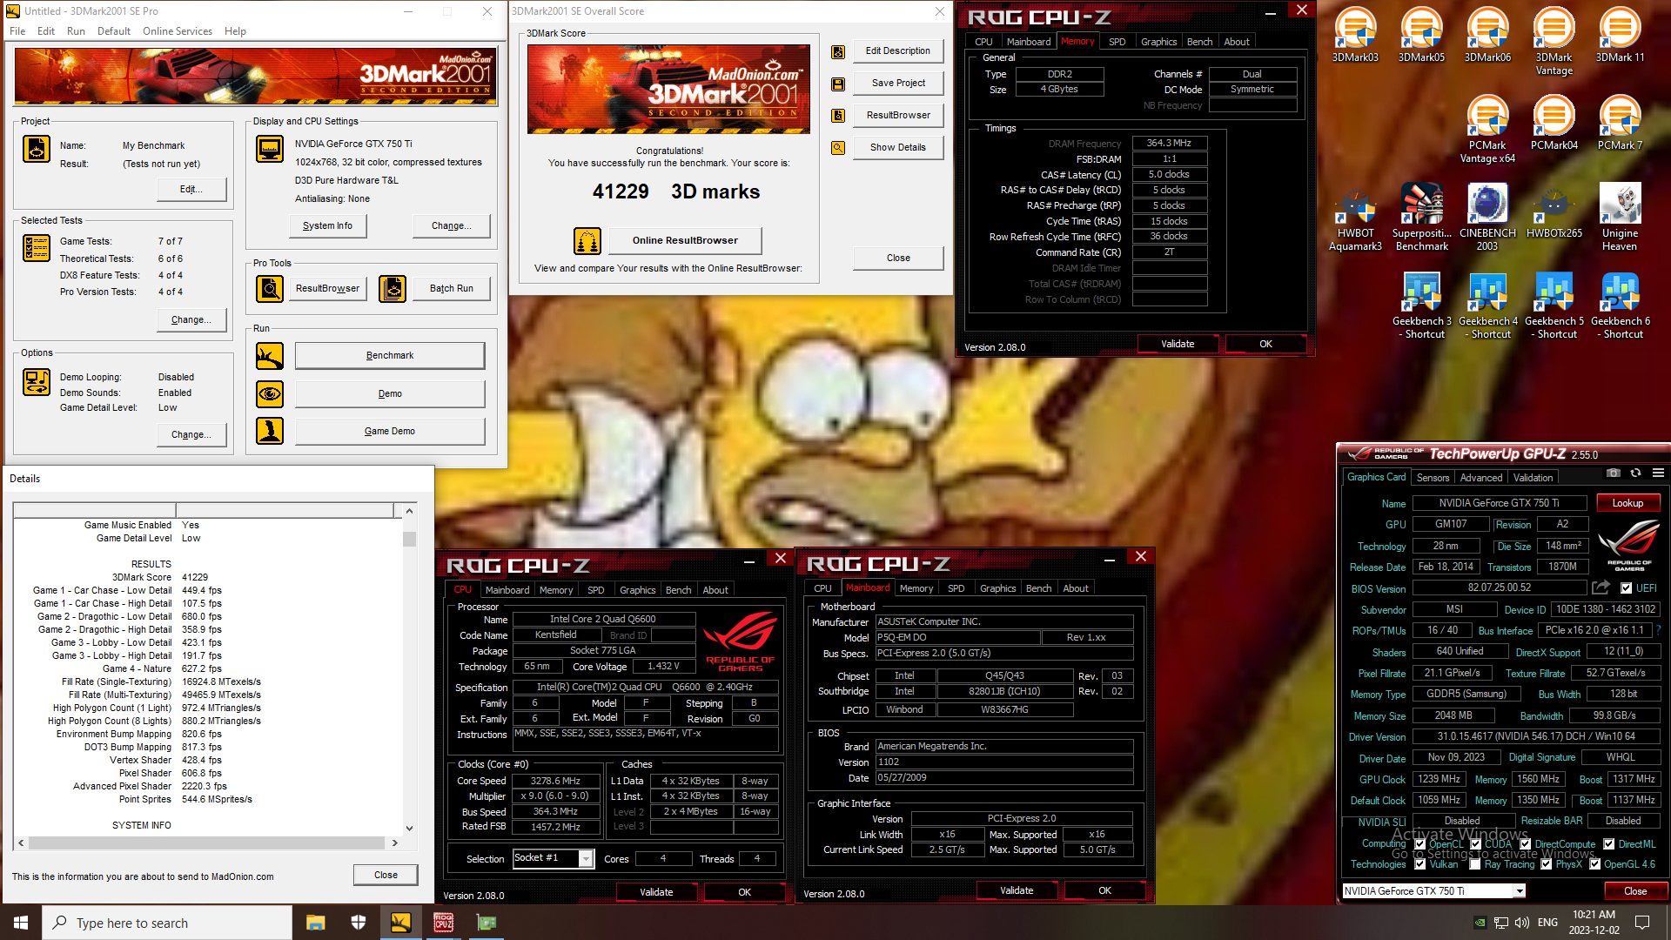Open the Help menu in 3DMark2001
This screenshot has width=1671, height=940.
click(x=235, y=31)
